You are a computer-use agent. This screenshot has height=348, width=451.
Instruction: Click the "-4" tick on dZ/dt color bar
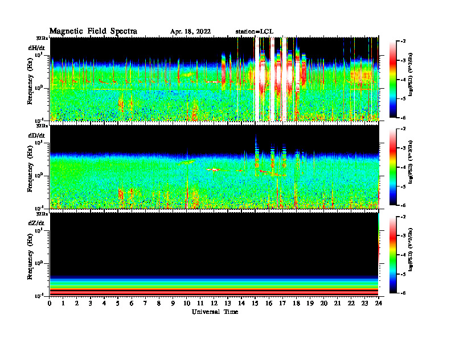pos(403,255)
